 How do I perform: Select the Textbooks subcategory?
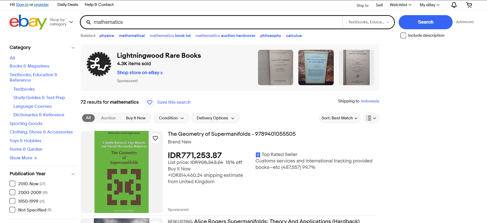pos(24,89)
